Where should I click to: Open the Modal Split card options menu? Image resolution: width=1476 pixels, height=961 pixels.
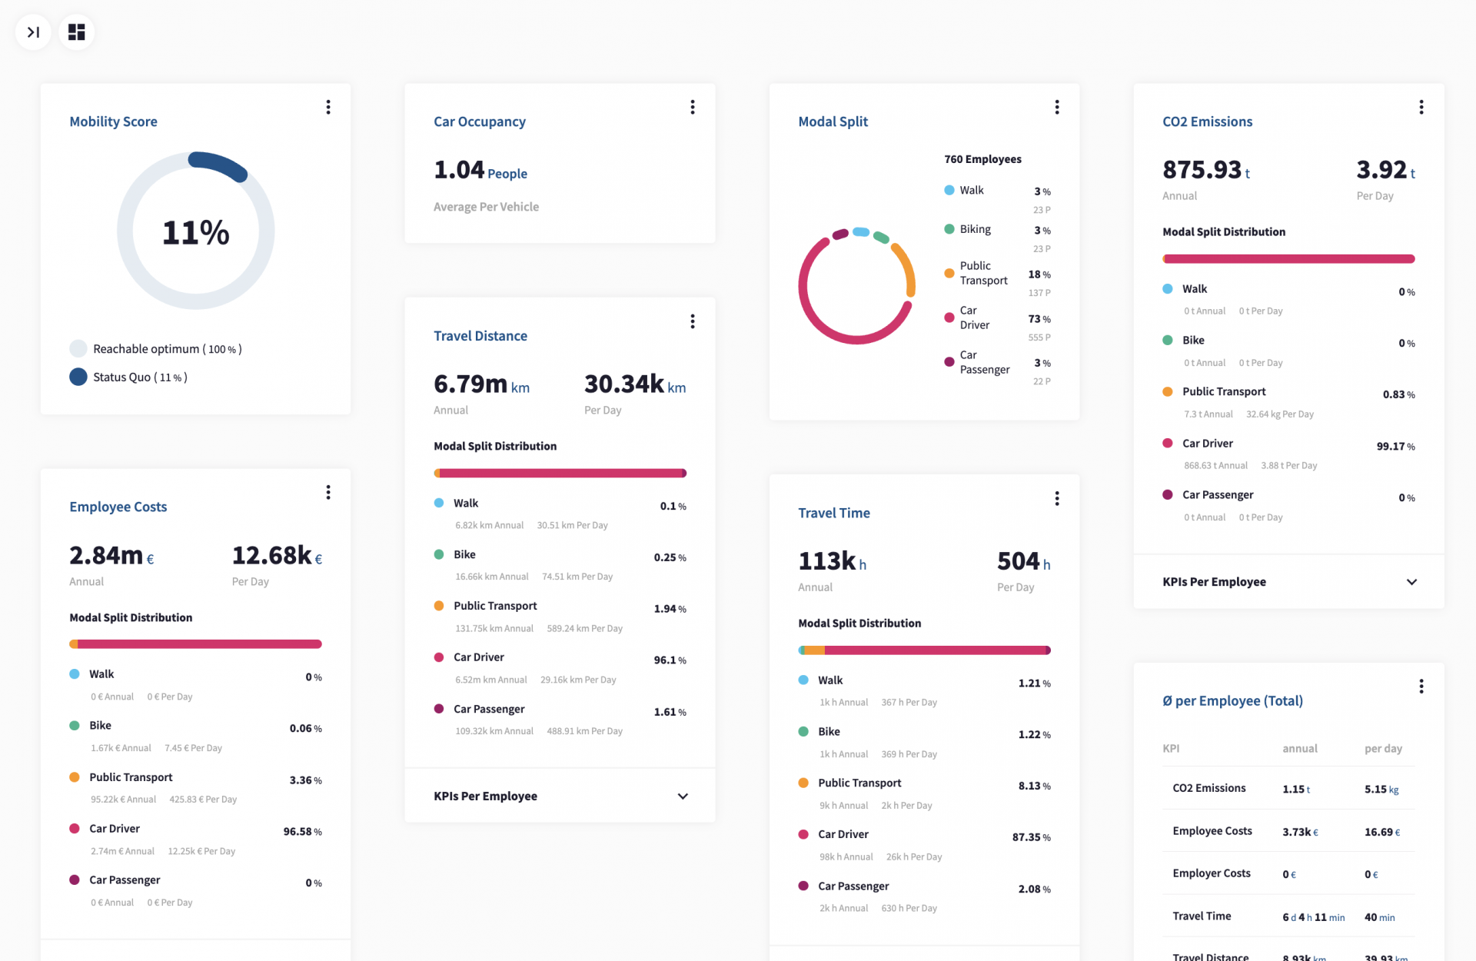point(1057,108)
